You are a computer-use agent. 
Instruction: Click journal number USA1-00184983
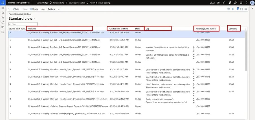tap(203, 69)
